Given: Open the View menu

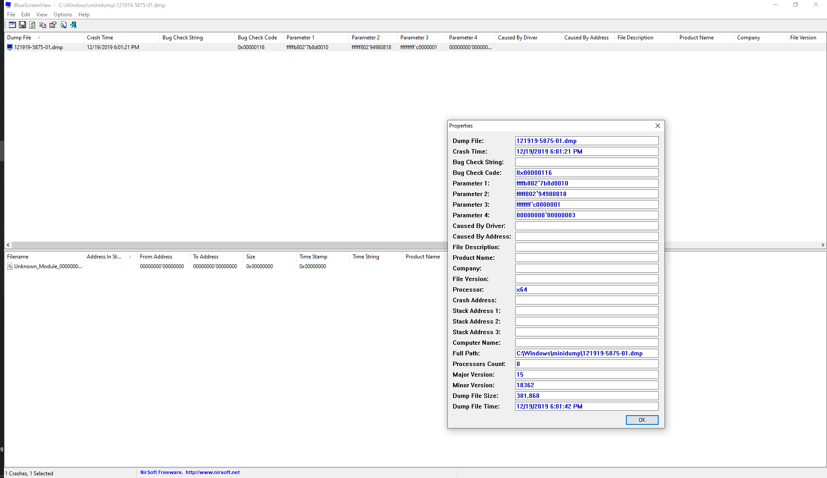Looking at the screenshot, I should tap(42, 15).
